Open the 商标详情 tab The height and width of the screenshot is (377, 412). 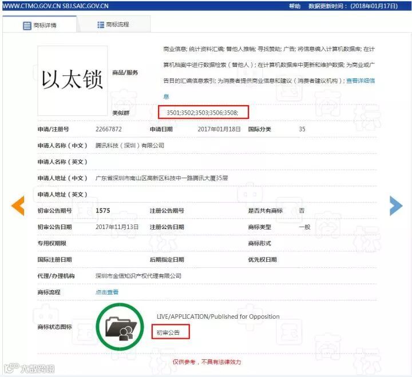(39, 25)
